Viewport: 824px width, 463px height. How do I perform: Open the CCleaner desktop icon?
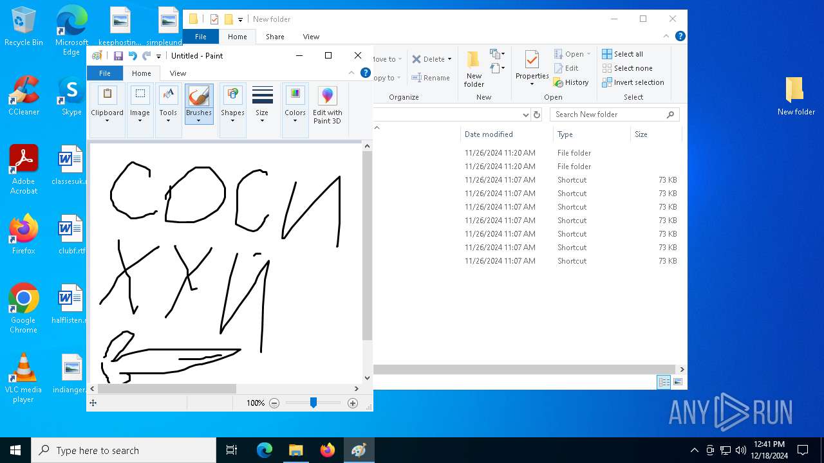click(24, 95)
